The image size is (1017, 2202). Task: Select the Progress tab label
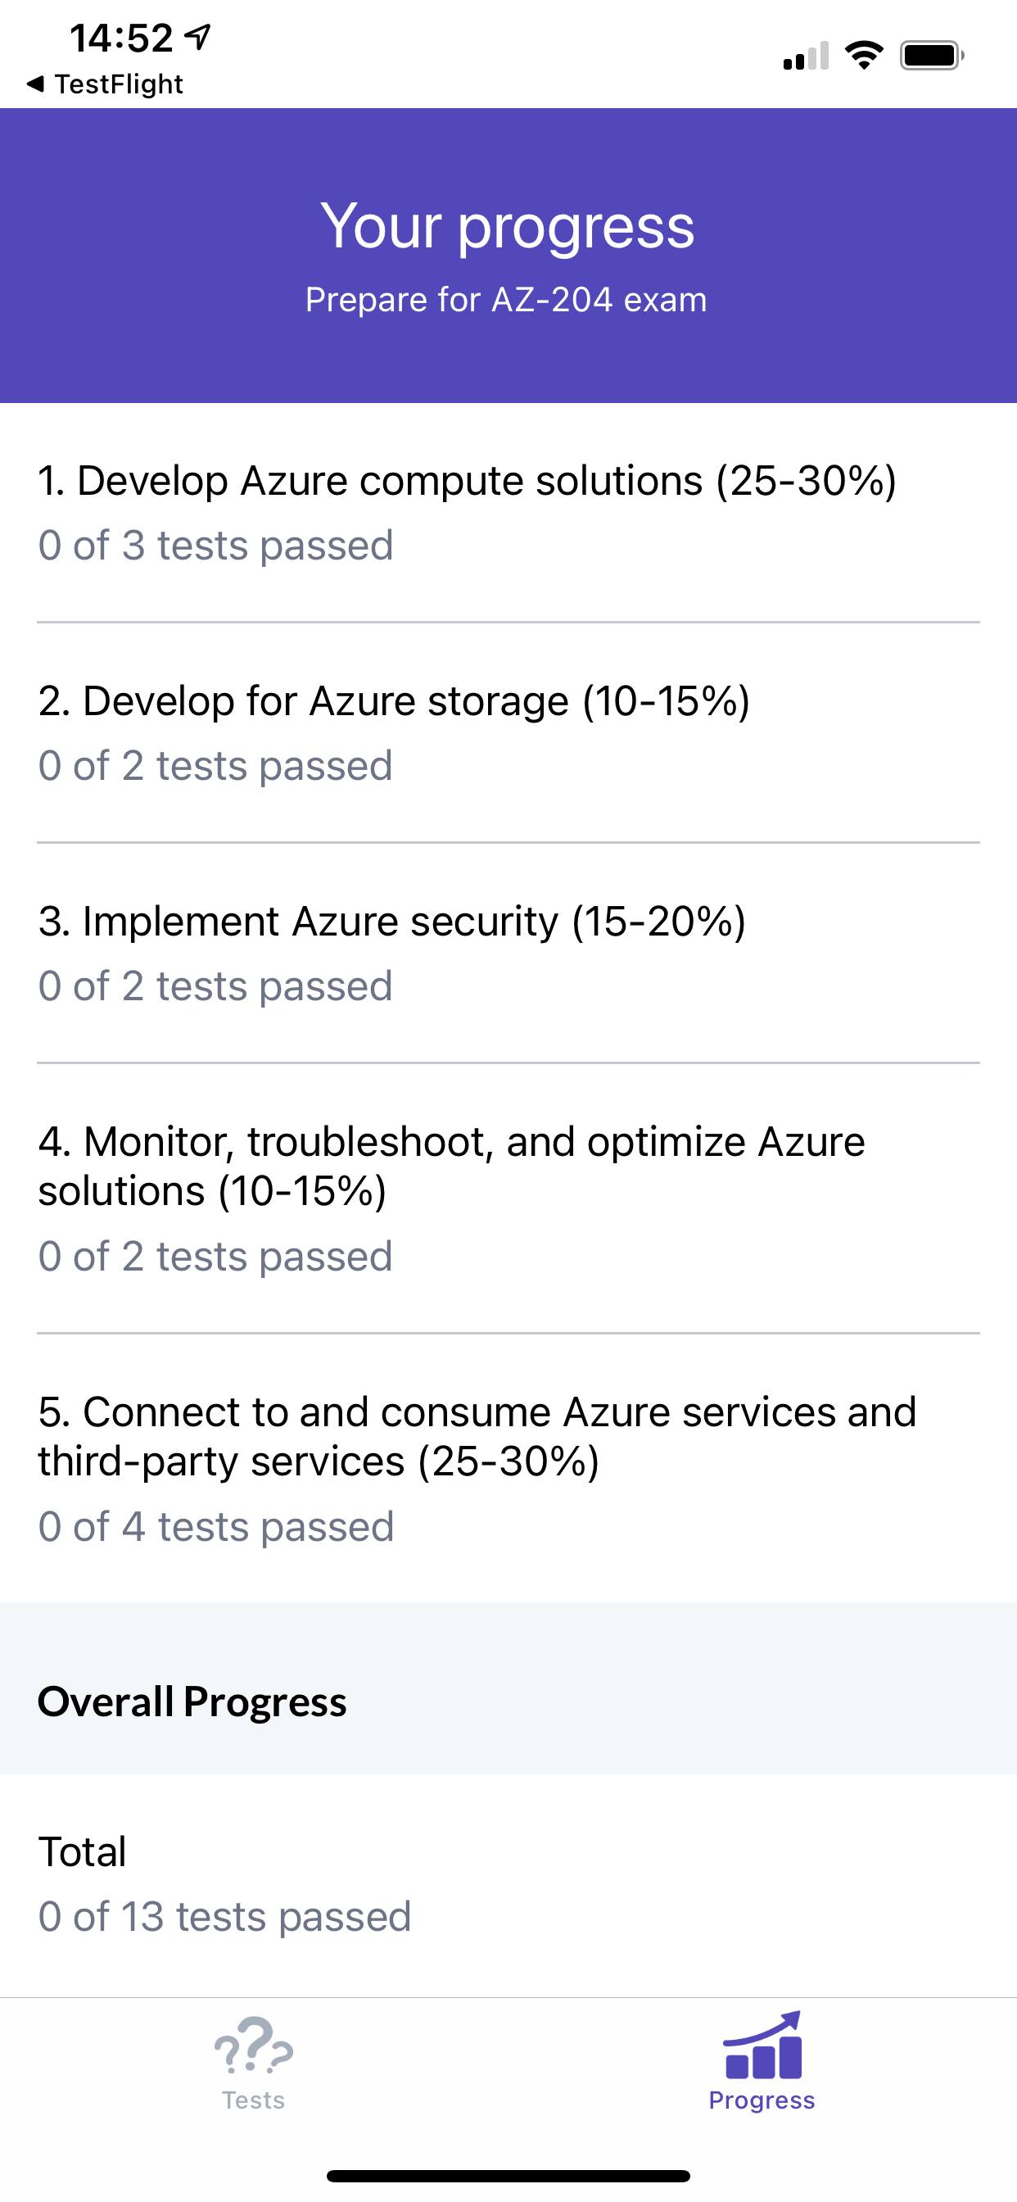[762, 2100]
